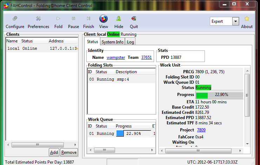The image size is (260, 165).
Task: Click the green Online status label
Action: 113,34
